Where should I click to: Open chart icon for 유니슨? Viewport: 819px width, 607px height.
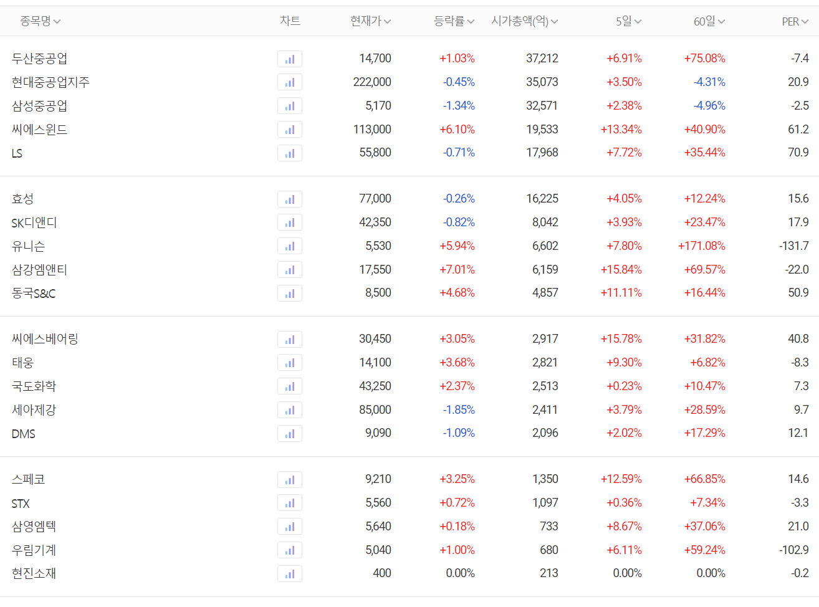[290, 246]
